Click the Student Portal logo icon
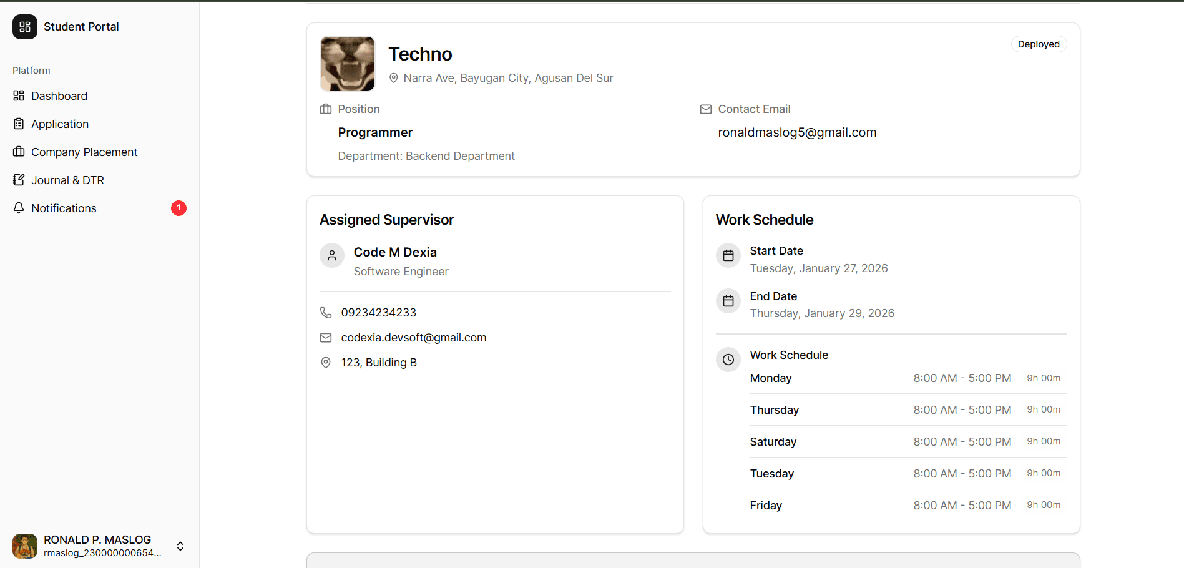 25,27
